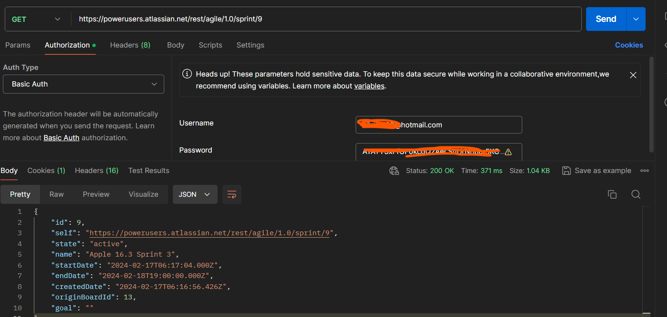This screenshot has height=317, width=667.
Task: Click the originBoardId value 13
Action: click(x=128, y=297)
